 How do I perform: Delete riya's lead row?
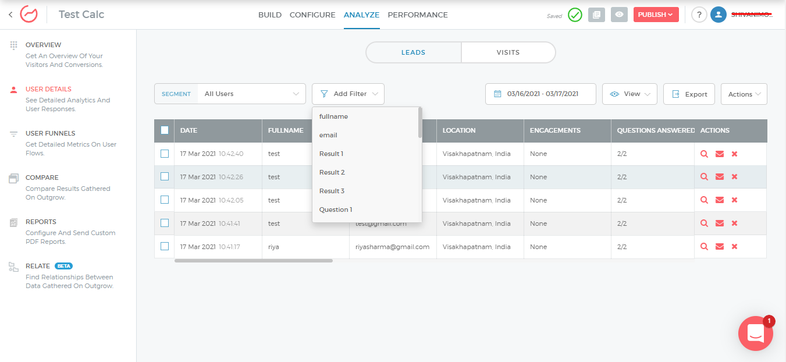coord(734,247)
